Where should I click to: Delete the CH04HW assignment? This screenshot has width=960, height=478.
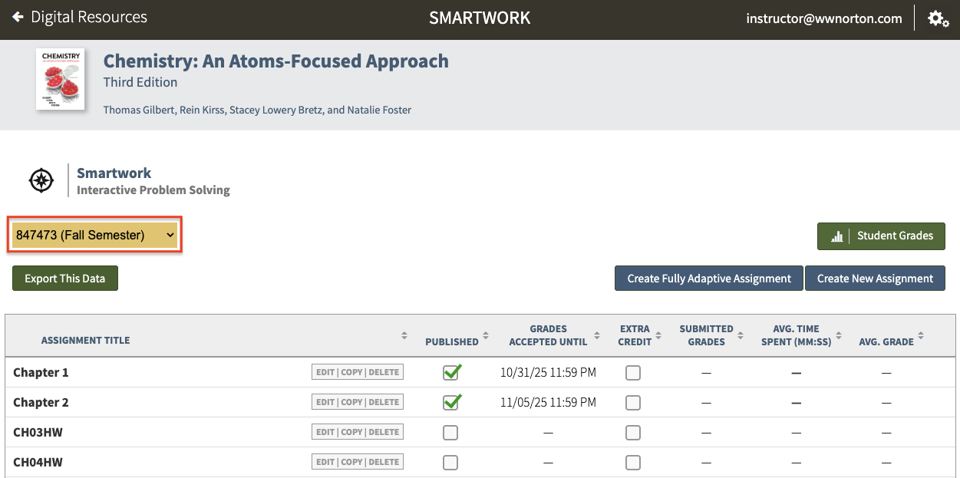point(384,462)
